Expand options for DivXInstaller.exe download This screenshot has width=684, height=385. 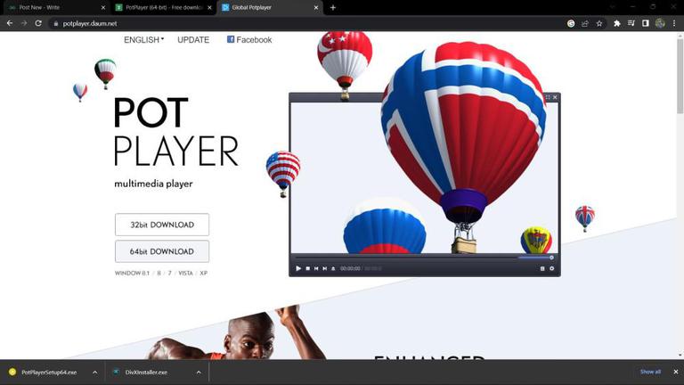coord(199,373)
